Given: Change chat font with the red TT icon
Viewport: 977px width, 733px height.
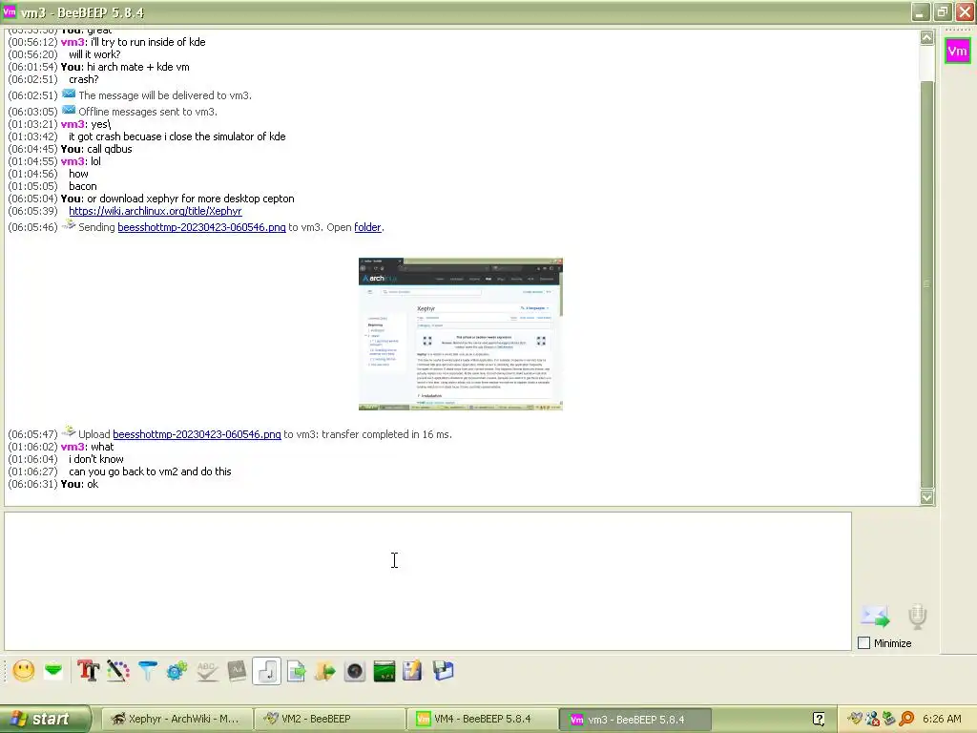Looking at the screenshot, I should pyautogui.click(x=88, y=671).
